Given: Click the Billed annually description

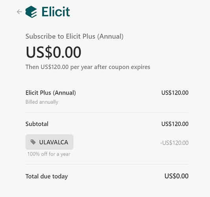Looking at the screenshot, I should click(x=42, y=102).
